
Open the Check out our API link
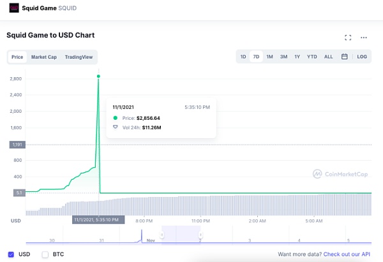coord(346,254)
